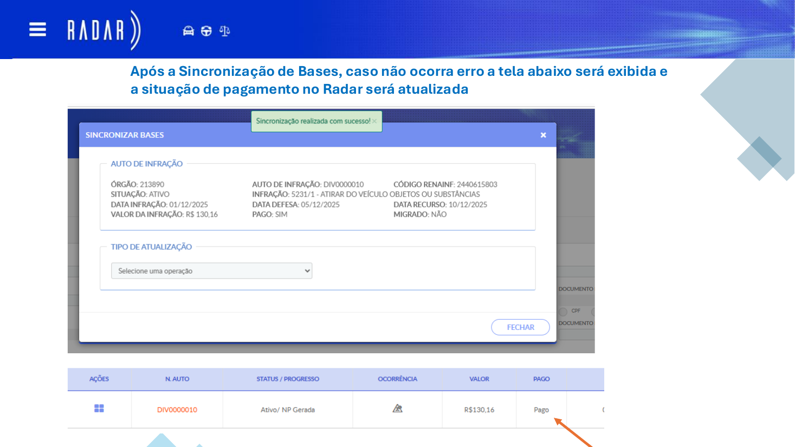The width and height of the screenshot is (795, 447).
Task: Click the DATA RECURSO: 10/12/2025 text
Action: point(440,204)
